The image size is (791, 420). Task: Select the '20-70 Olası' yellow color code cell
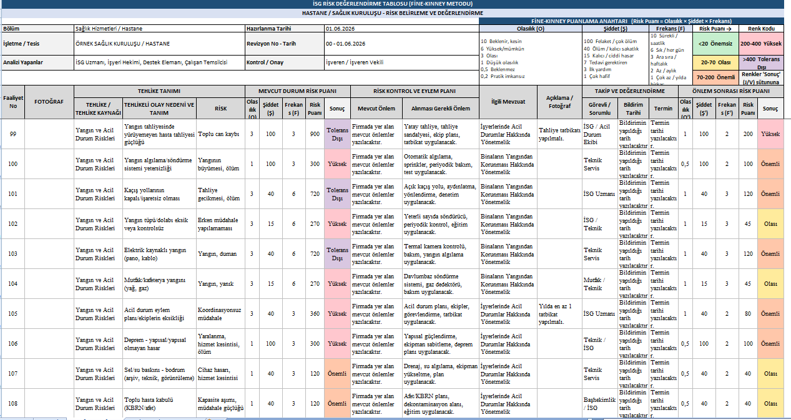coord(716,63)
